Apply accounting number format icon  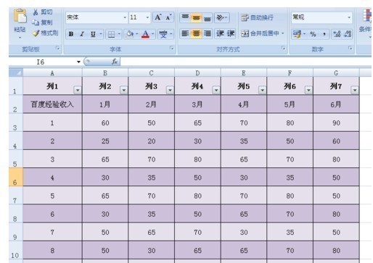pos(297,34)
